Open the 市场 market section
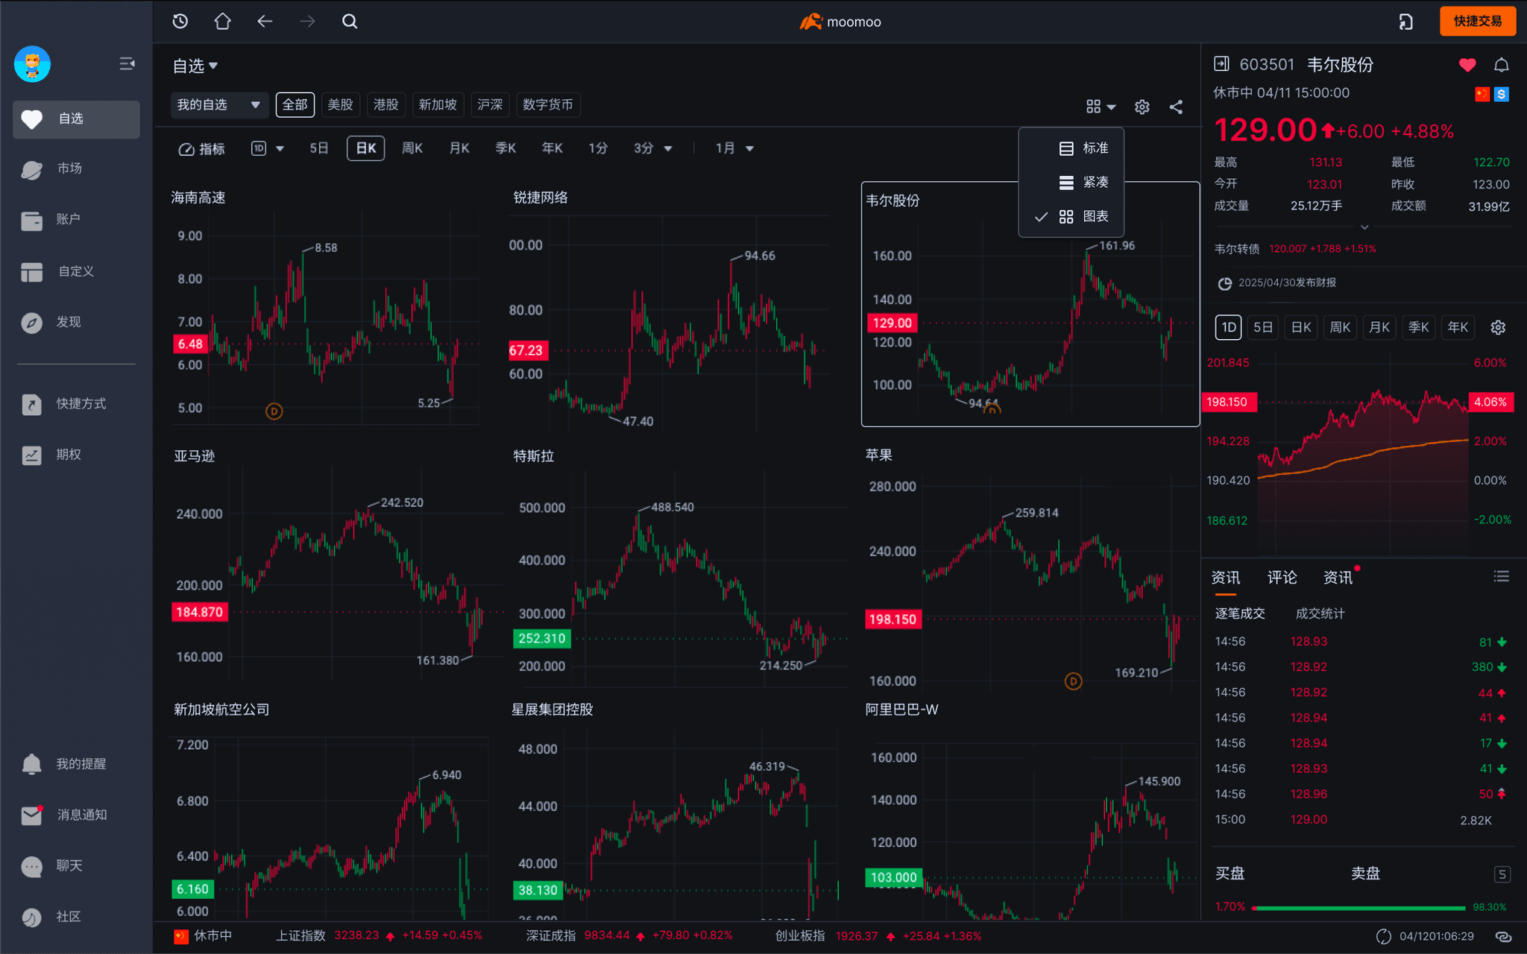 [76, 168]
